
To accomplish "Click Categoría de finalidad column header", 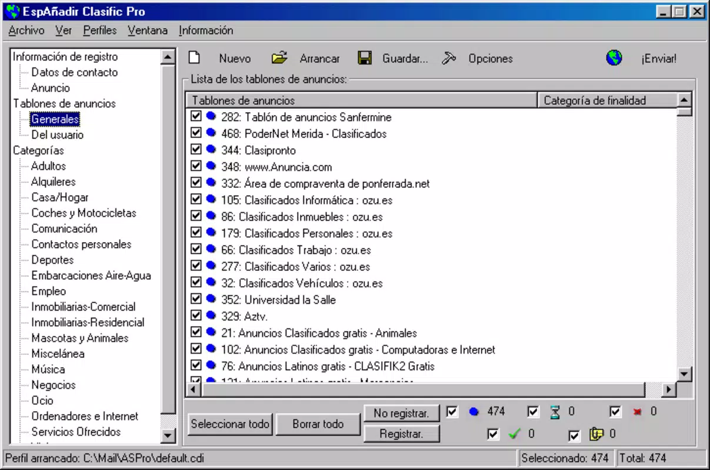I will (x=608, y=100).
